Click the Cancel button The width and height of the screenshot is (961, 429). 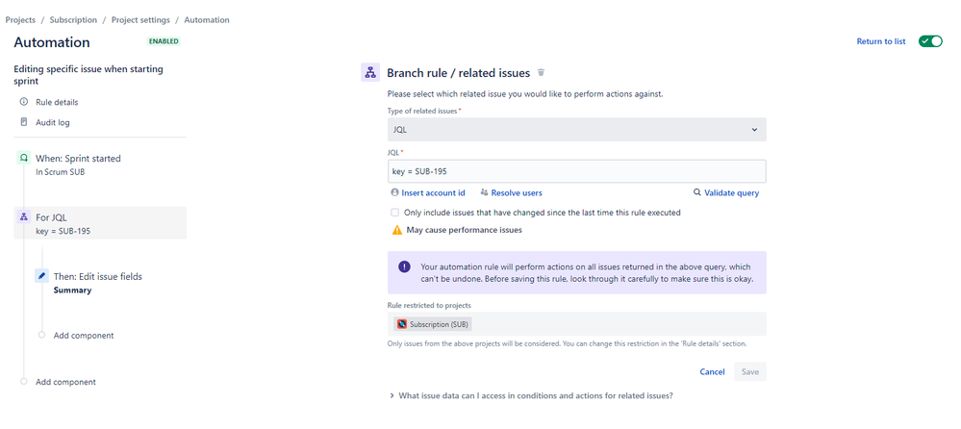(712, 371)
